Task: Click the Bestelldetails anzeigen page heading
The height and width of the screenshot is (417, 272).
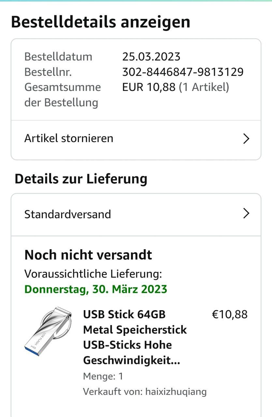Action: pos(101,22)
